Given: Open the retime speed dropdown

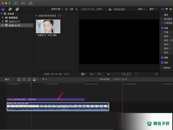Looking at the screenshot, I should pyautogui.click(x=100, y=74).
